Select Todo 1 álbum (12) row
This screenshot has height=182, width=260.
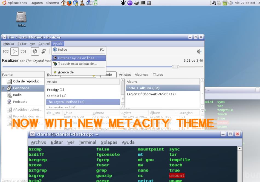pos(163,88)
